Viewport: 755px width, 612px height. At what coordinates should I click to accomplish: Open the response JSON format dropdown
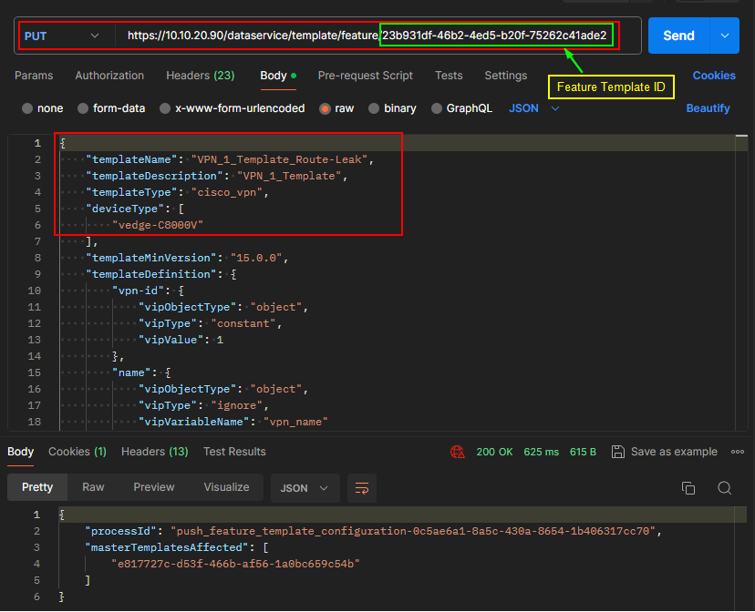pos(305,488)
